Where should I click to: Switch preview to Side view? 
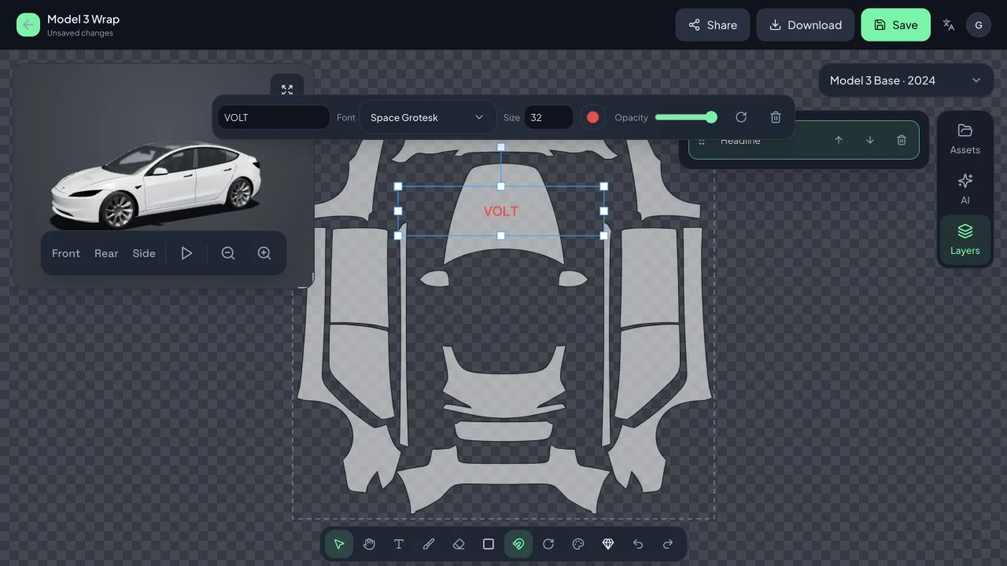coord(144,253)
